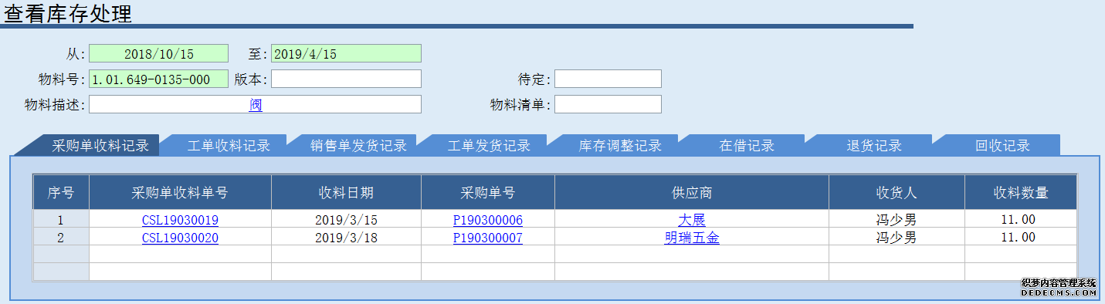Image resolution: width=1105 pixels, height=304 pixels.
Task: Click the 至 end date field 2019/4/15
Action: click(346, 53)
